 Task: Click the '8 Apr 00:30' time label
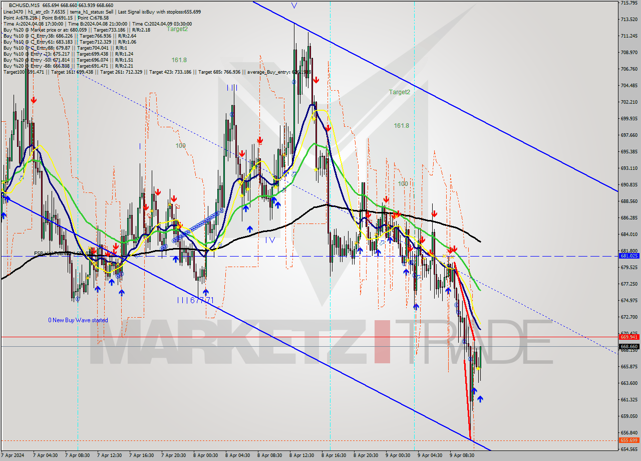tap(205, 455)
